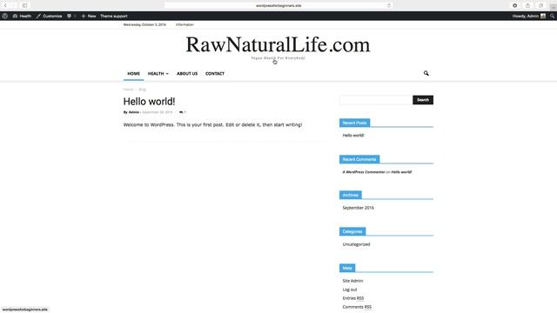Click A WordPress Commenter link
557x313 pixels.
click(x=364, y=172)
